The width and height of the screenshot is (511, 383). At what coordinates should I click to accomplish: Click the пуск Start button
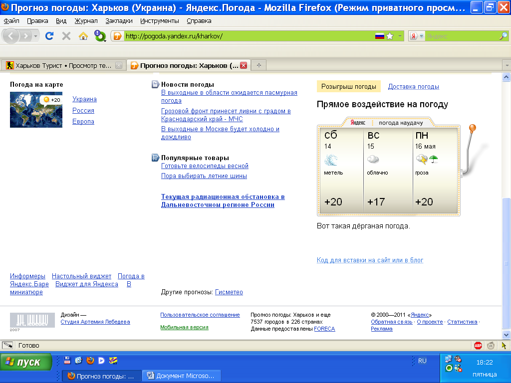tap(26, 362)
